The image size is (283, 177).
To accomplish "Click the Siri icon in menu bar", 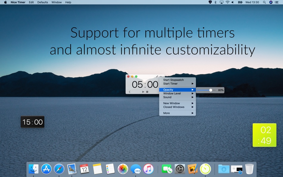I will [271, 2].
